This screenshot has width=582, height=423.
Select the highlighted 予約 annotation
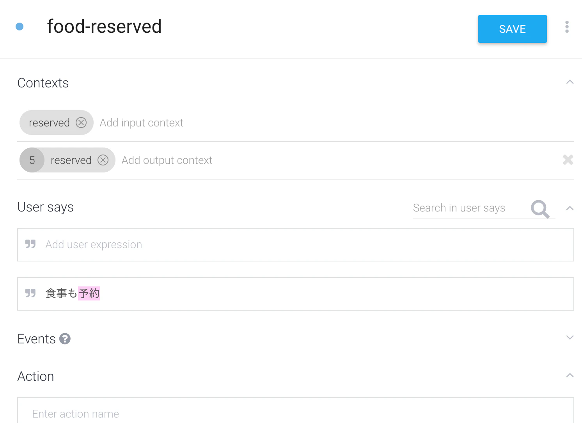coord(89,293)
